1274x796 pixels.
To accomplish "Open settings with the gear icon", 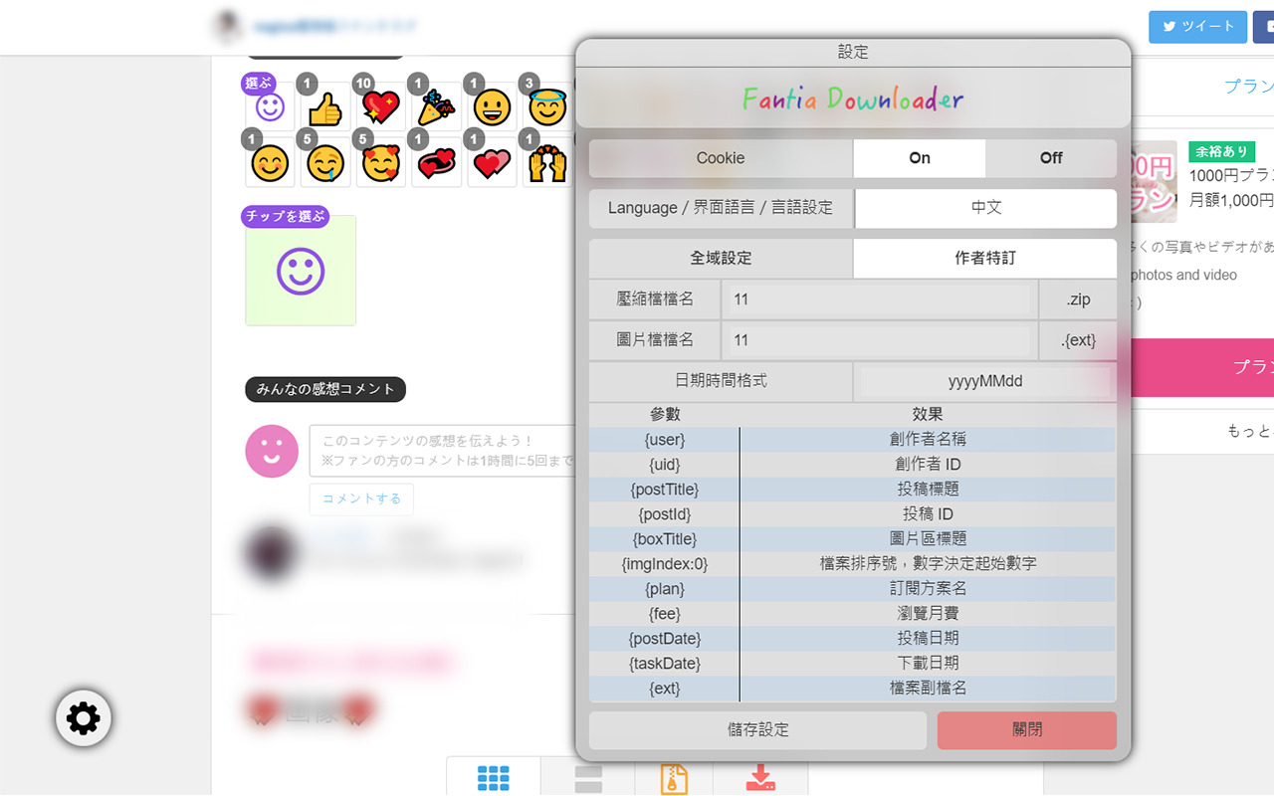I will (x=83, y=718).
